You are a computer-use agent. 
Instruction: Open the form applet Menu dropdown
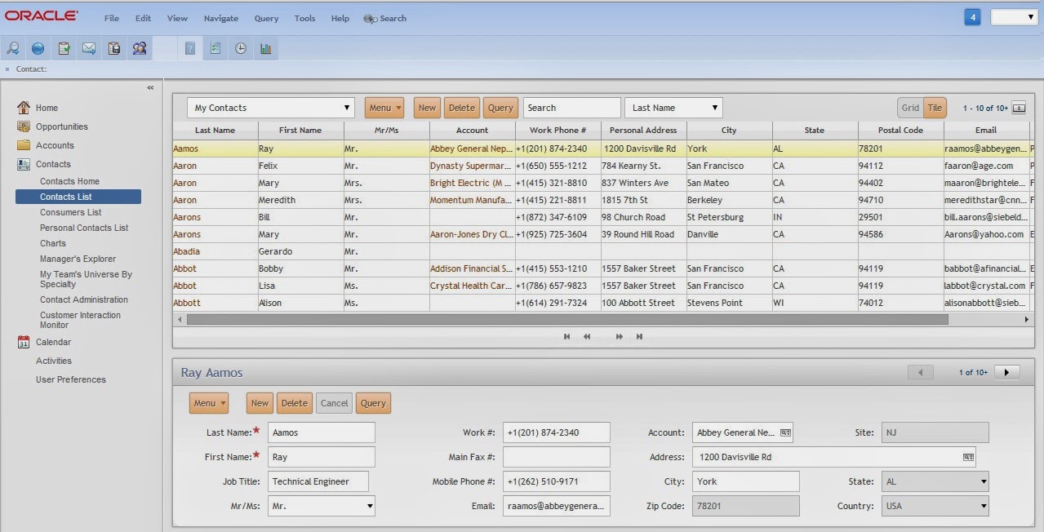[x=209, y=403]
